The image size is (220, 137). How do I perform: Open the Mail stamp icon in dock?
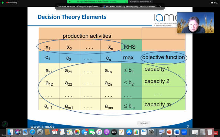[25, 132]
